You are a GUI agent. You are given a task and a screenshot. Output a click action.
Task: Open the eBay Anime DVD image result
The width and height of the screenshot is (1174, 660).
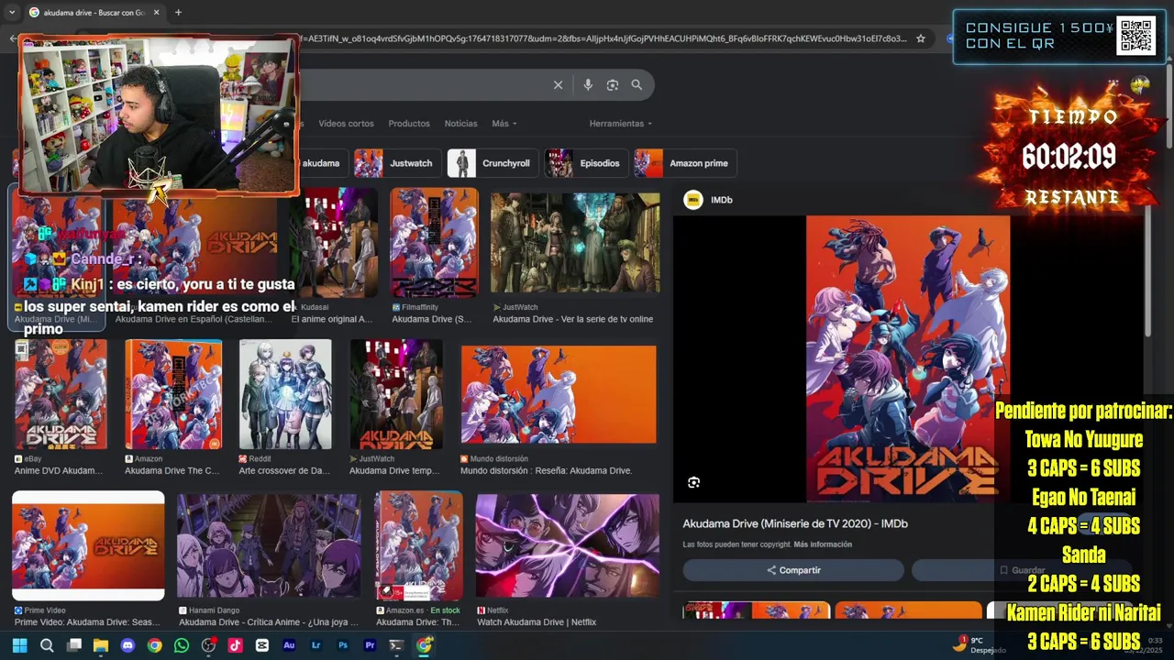click(x=60, y=407)
